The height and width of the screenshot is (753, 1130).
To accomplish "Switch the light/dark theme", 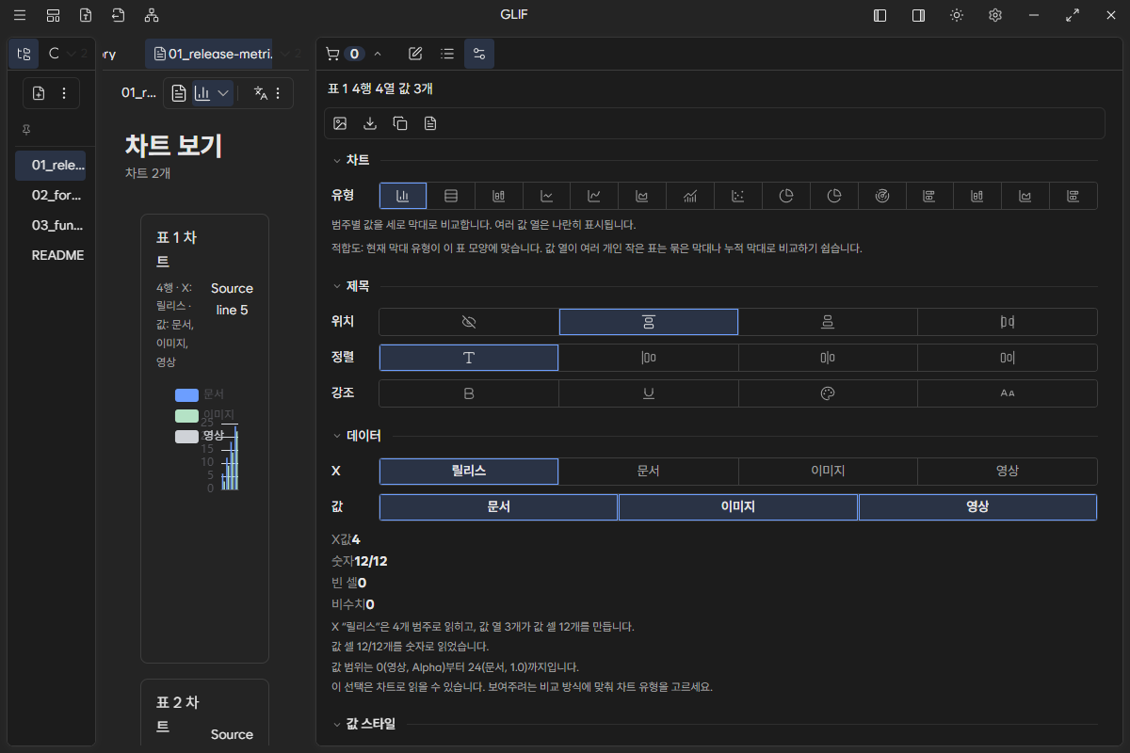I will pyautogui.click(x=957, y=15).
